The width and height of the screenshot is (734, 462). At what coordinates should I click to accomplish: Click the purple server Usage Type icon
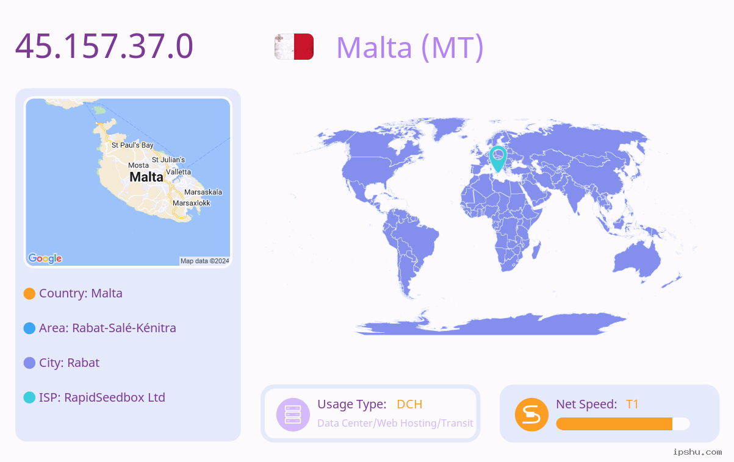coord(293,414)
